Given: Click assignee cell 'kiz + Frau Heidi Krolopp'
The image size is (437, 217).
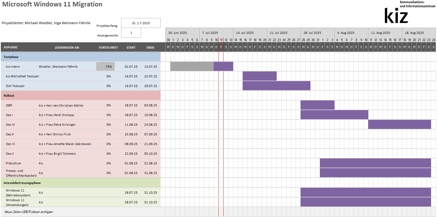Looking at the screenshot, I should [57, 115].
